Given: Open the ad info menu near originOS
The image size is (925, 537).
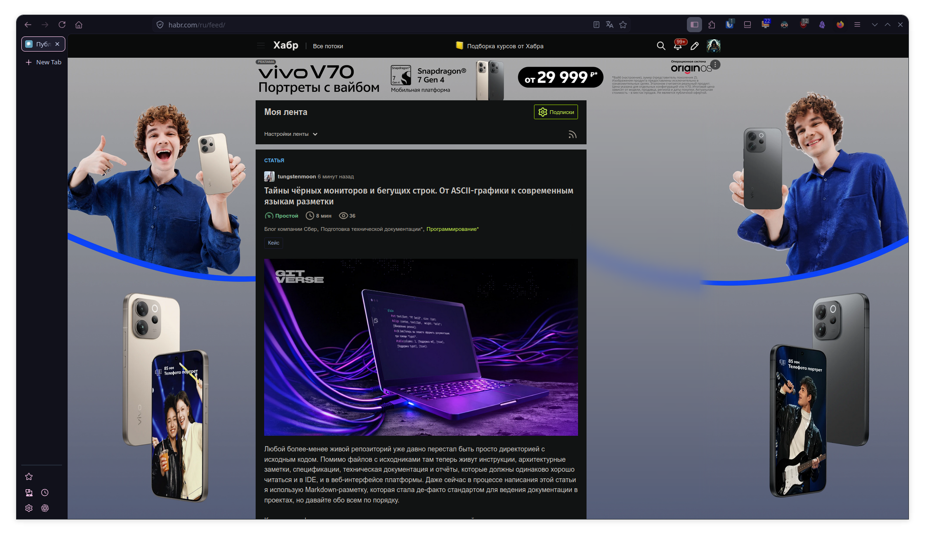Looking at the screenshot, I should pos(715,64).
